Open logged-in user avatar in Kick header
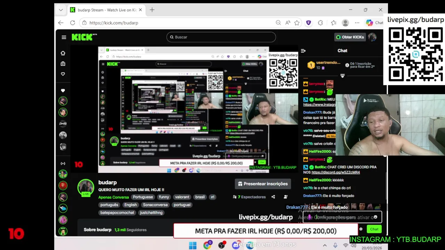The width and height of the screenshot is (445, 250). pos(372,37)
